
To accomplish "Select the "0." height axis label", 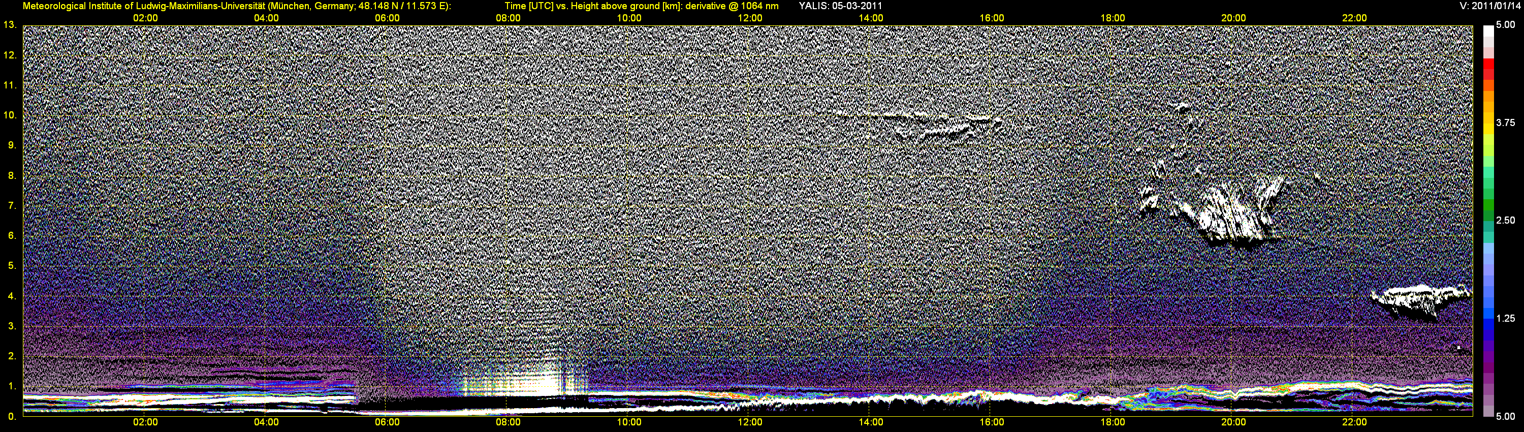I will 12,417.
